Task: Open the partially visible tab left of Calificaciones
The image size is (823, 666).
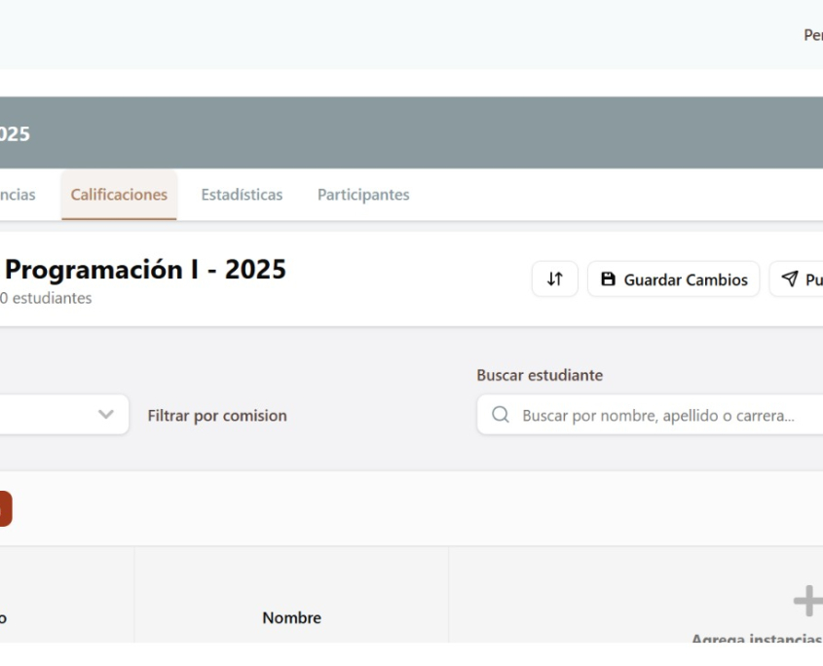Action: 18,195
